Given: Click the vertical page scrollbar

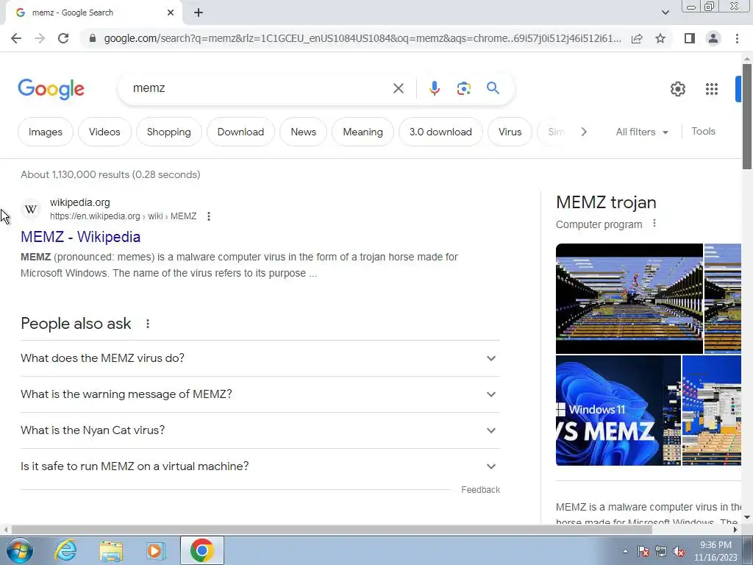Looking at the screenshot, I should (747, 116).
